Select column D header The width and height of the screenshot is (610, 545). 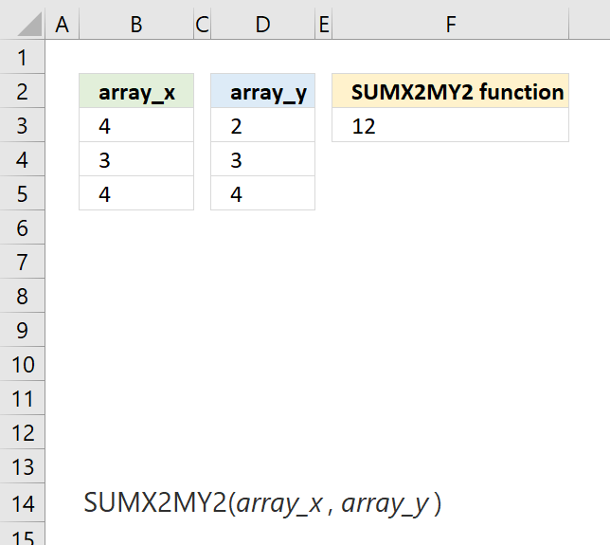pyautogui.click(x=262, y=24)
